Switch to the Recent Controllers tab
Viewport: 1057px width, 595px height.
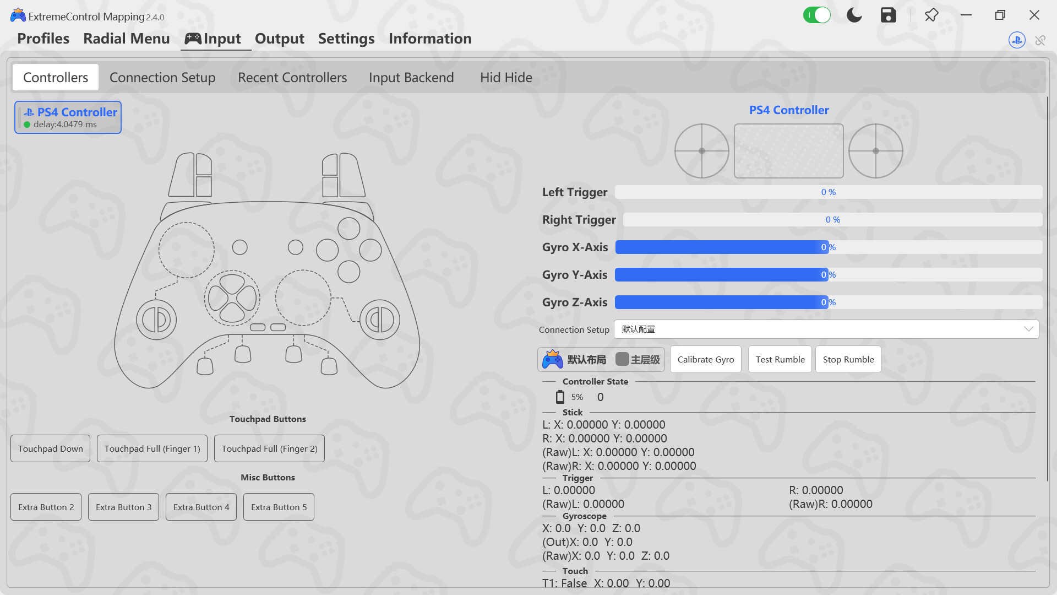coord(292,77)
